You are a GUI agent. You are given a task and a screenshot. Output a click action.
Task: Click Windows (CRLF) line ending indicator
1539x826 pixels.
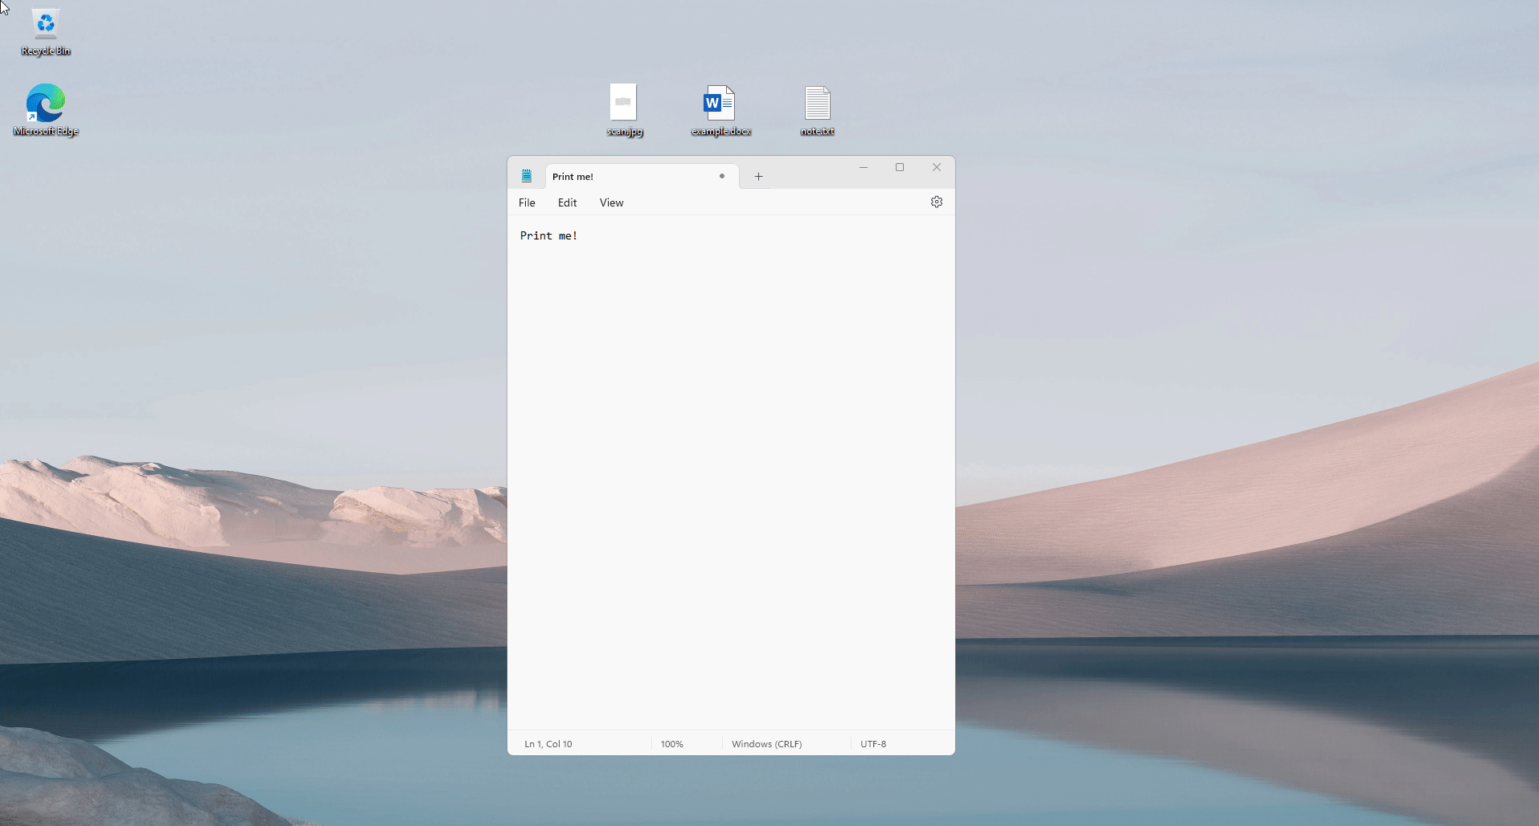[766, 744]
